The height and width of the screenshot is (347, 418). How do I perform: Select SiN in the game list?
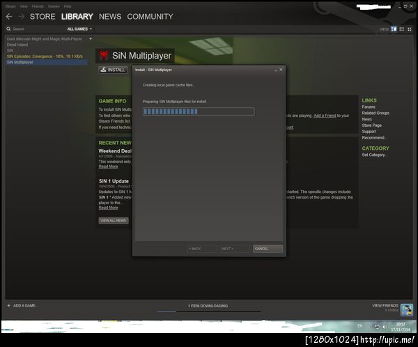tap(10, 50)
